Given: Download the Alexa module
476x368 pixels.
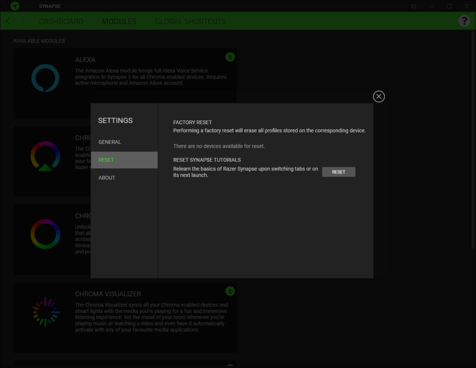Looking at the screenshot, I should click(230, 57).
